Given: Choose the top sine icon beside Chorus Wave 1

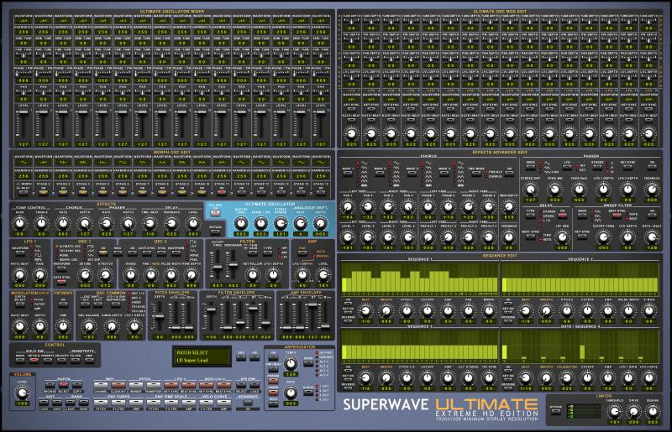Looking at the screenshot, I should pos(365,162).
